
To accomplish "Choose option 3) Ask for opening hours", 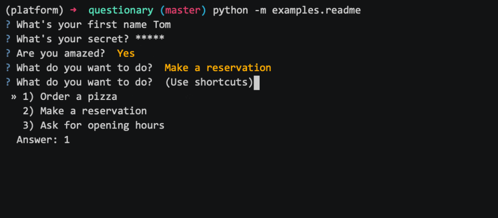I will point(93,126).
